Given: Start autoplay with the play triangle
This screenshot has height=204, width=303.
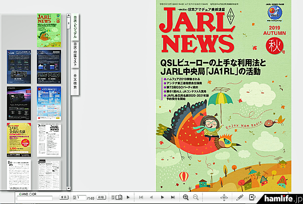Looking at the screenshot, I should click(129, 197).
